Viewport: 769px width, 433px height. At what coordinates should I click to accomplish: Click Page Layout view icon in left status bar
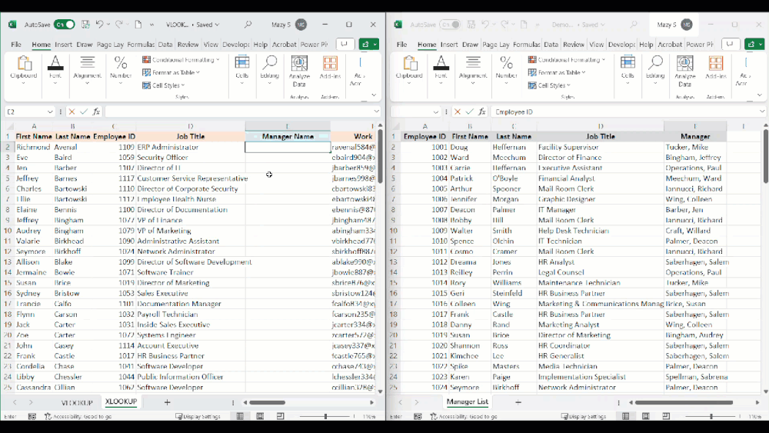tap(260, 416)
